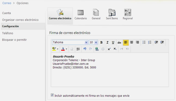This screenshot has height=101, width=176.
Task: Open Cuenta in sidebar
Action: 7,13
